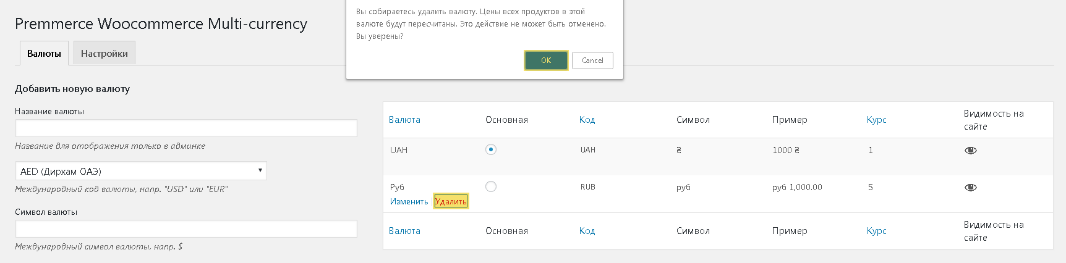Click footer Код column sort link
1066x263 pixels.
[587, 231]
